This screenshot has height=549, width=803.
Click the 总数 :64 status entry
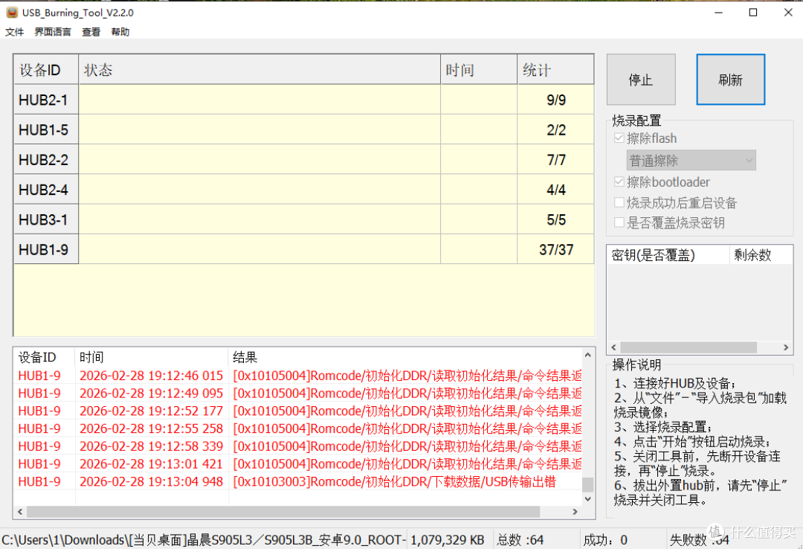[x=520, y=540]
